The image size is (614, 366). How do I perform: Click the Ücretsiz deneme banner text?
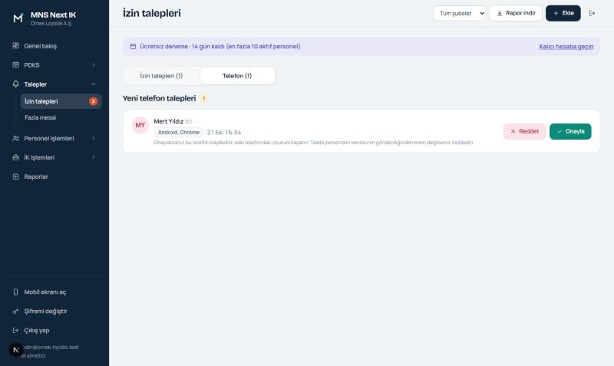coord(220,46)
